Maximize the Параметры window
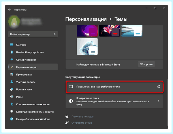Viewport: 173px width, 134px height. [x=155, y=8]
